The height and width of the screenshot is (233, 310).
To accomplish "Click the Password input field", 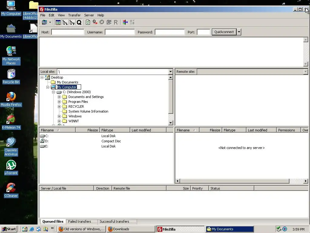I will [x=170, y=32].
